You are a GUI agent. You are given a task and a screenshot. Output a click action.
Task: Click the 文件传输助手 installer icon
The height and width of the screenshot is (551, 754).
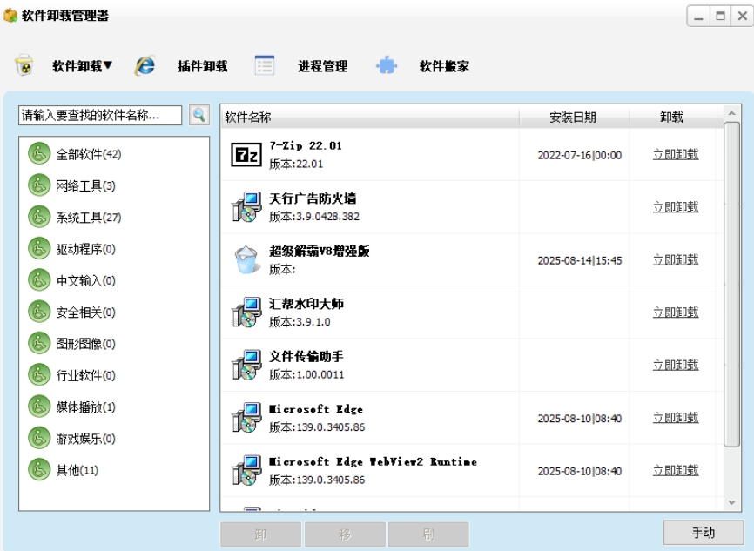tap(246, 365)
